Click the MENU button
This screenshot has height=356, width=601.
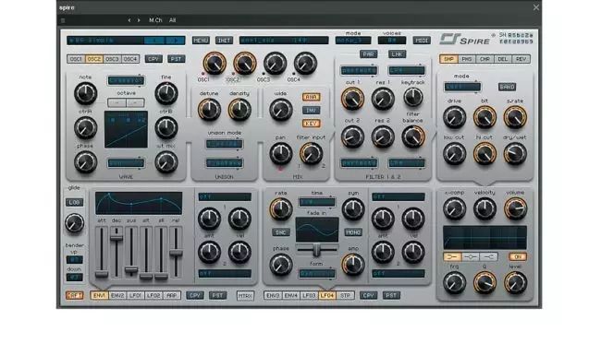coord(201,41)
